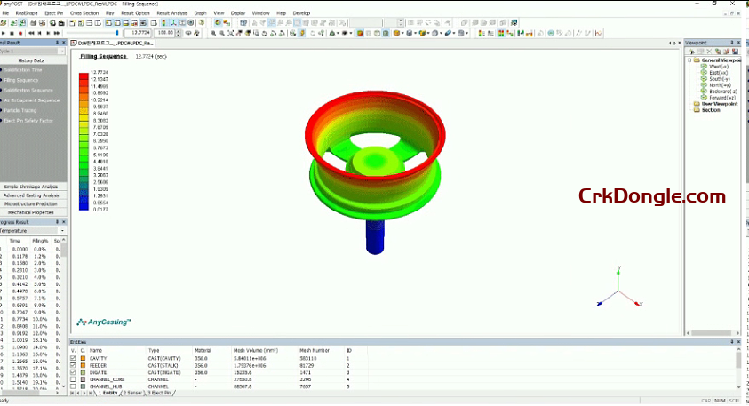The image size is (749, 406).
Task: Uncheck the FEEDER entity checkbox
Action: click(73, 365)
